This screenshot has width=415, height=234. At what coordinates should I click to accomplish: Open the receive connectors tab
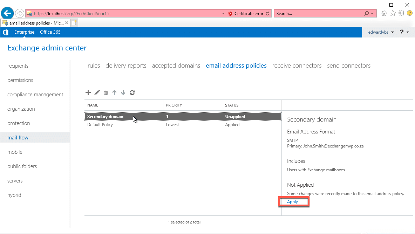point(297,66)
